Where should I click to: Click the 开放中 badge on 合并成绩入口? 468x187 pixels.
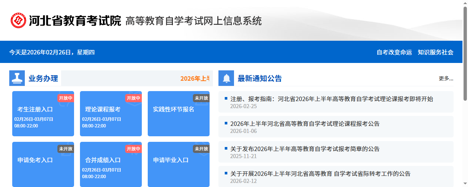pos(133,149)
